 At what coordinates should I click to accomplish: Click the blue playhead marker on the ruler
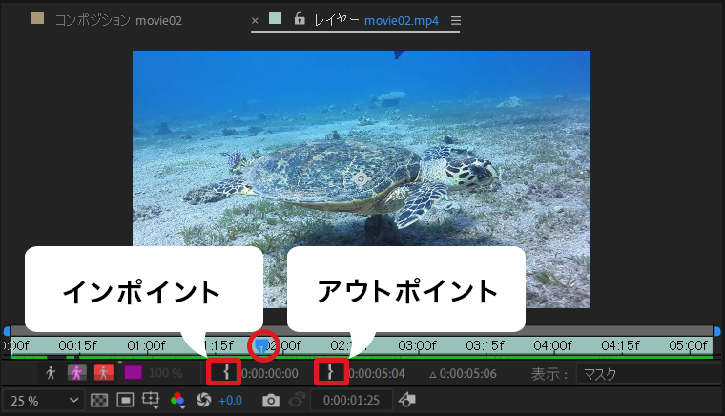262,343
